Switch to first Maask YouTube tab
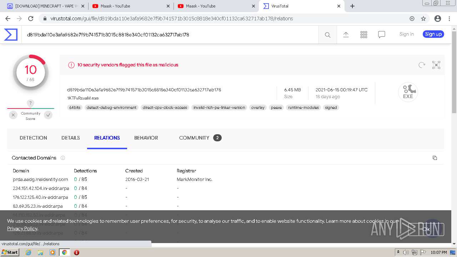Screen dimensions: 457x257 click(130, 6)
